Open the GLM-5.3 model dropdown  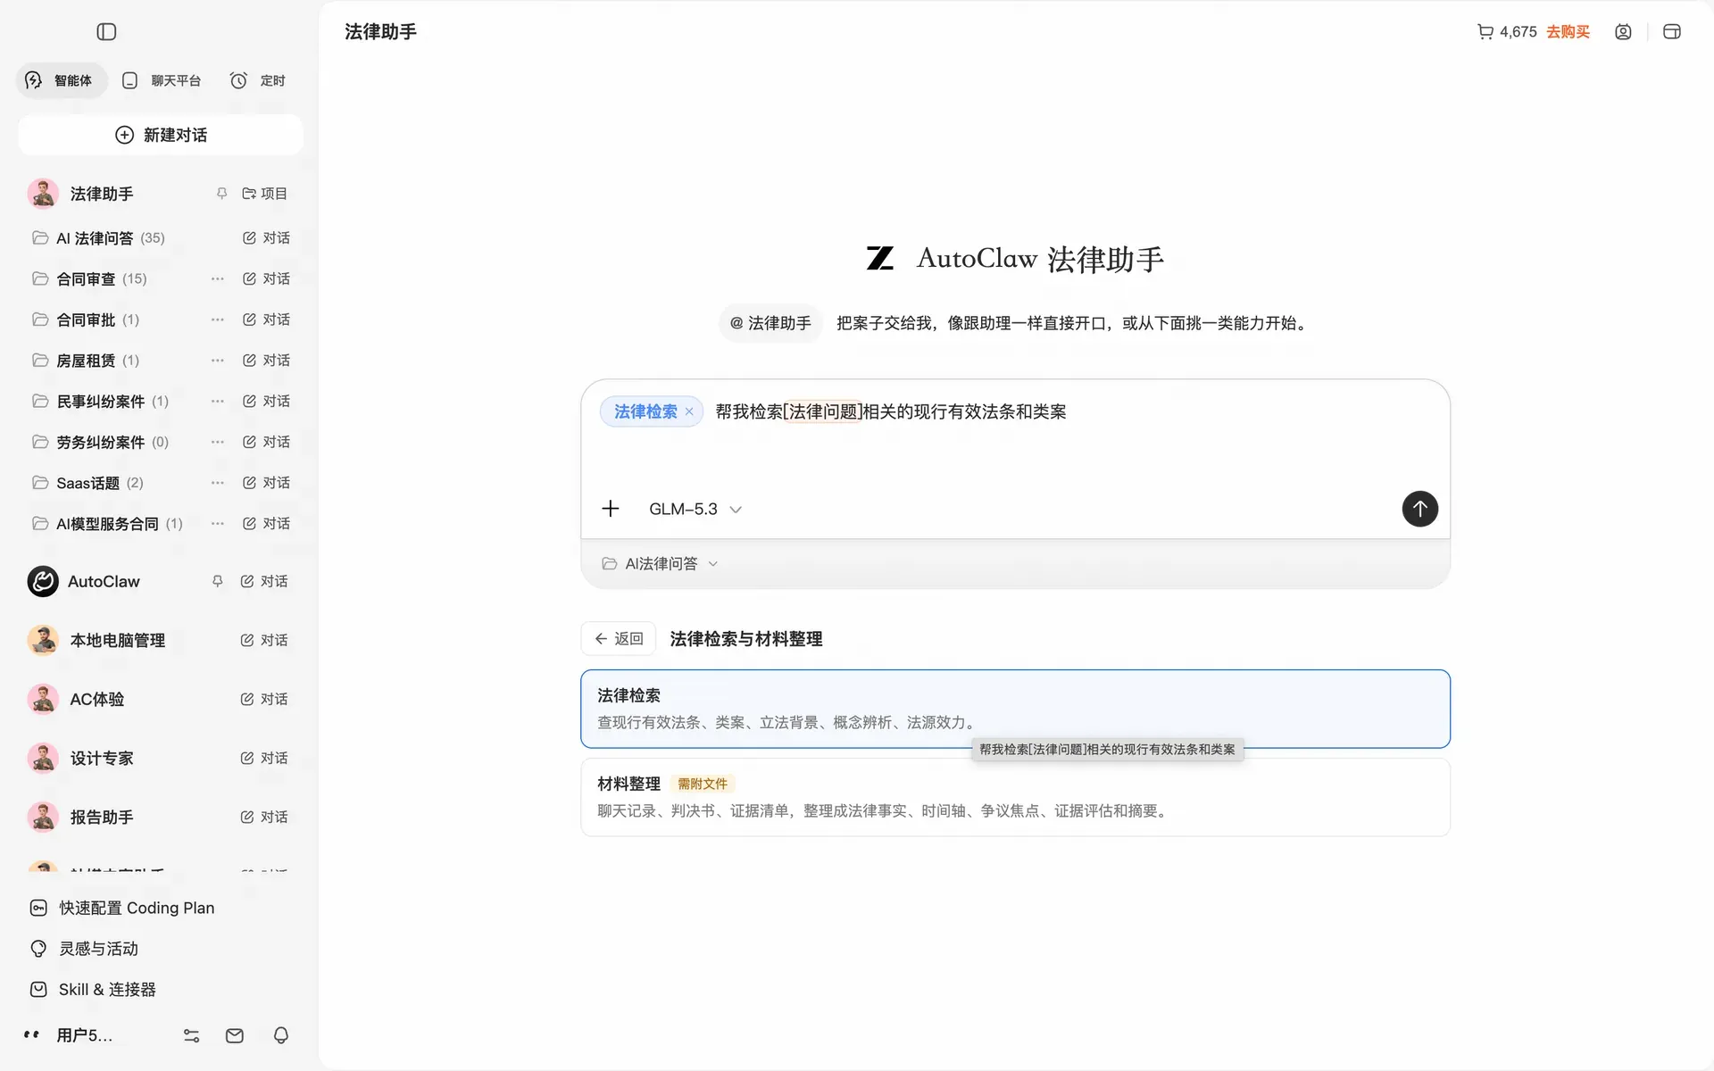695,509
